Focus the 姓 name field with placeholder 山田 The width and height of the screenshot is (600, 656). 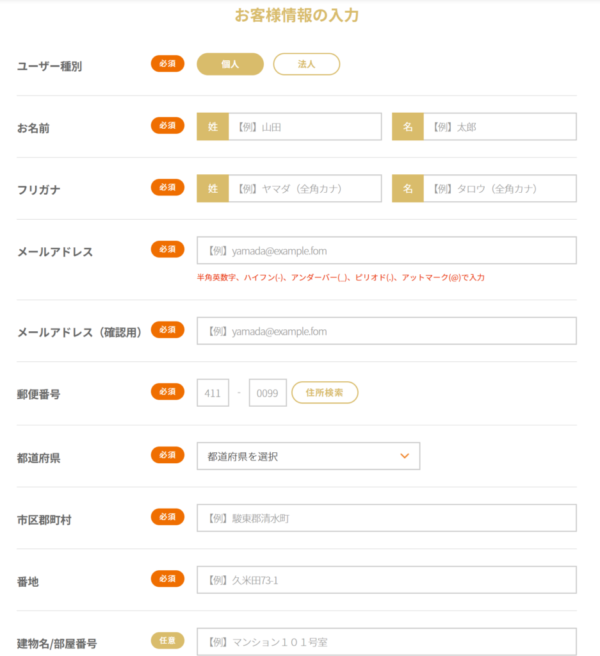[x=305, y=126]
